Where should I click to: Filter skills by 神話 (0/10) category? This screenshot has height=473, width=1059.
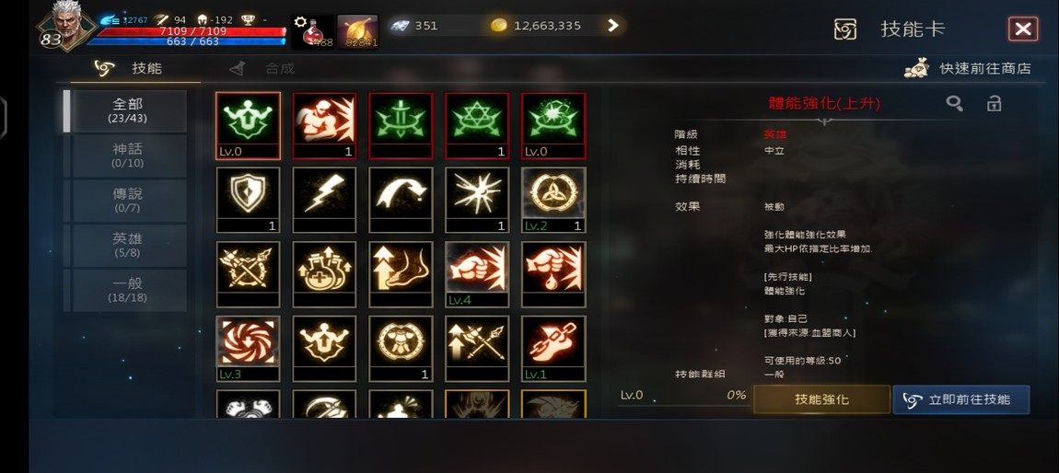pos(128,156)
